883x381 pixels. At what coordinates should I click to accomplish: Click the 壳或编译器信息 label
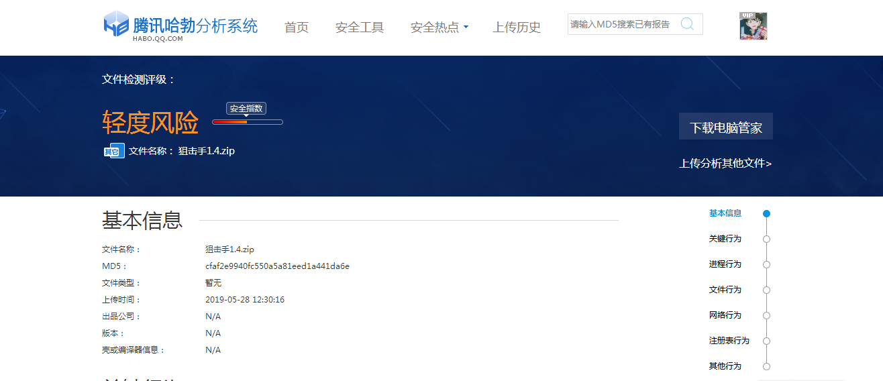click(x=134, y=350)
